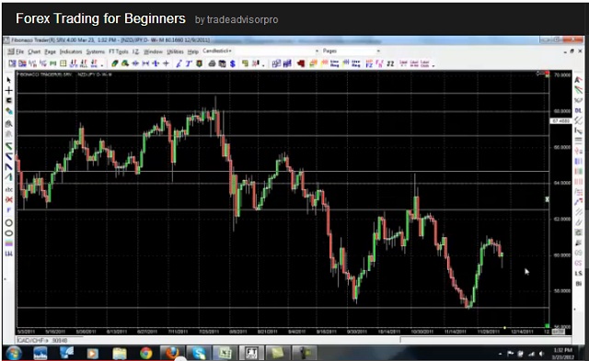Click the highlighted 57.4880 price label
This screenshot has height=361, width=589.
click(x=560, y=121)
